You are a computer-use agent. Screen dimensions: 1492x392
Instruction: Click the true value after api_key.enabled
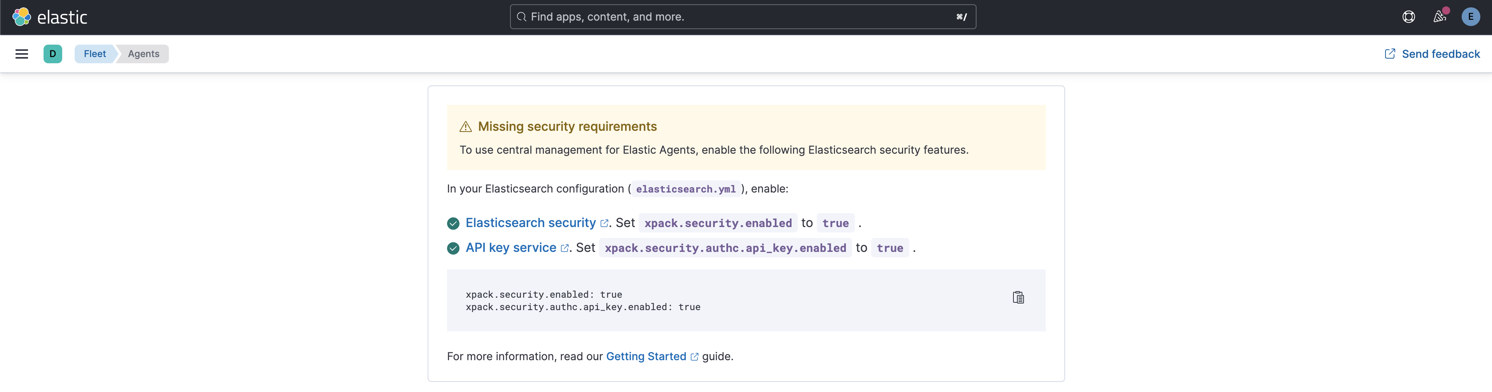[x=889, y=248]
